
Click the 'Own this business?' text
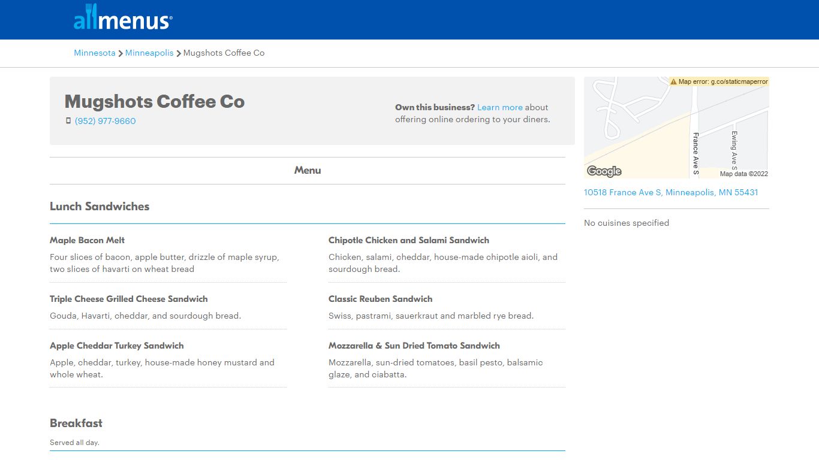435,107
